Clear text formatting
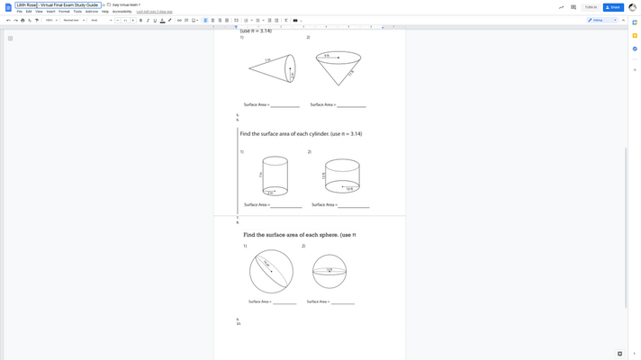Image resolution: width=641 pixels, height=360 pixels. (x=286, y=21)
